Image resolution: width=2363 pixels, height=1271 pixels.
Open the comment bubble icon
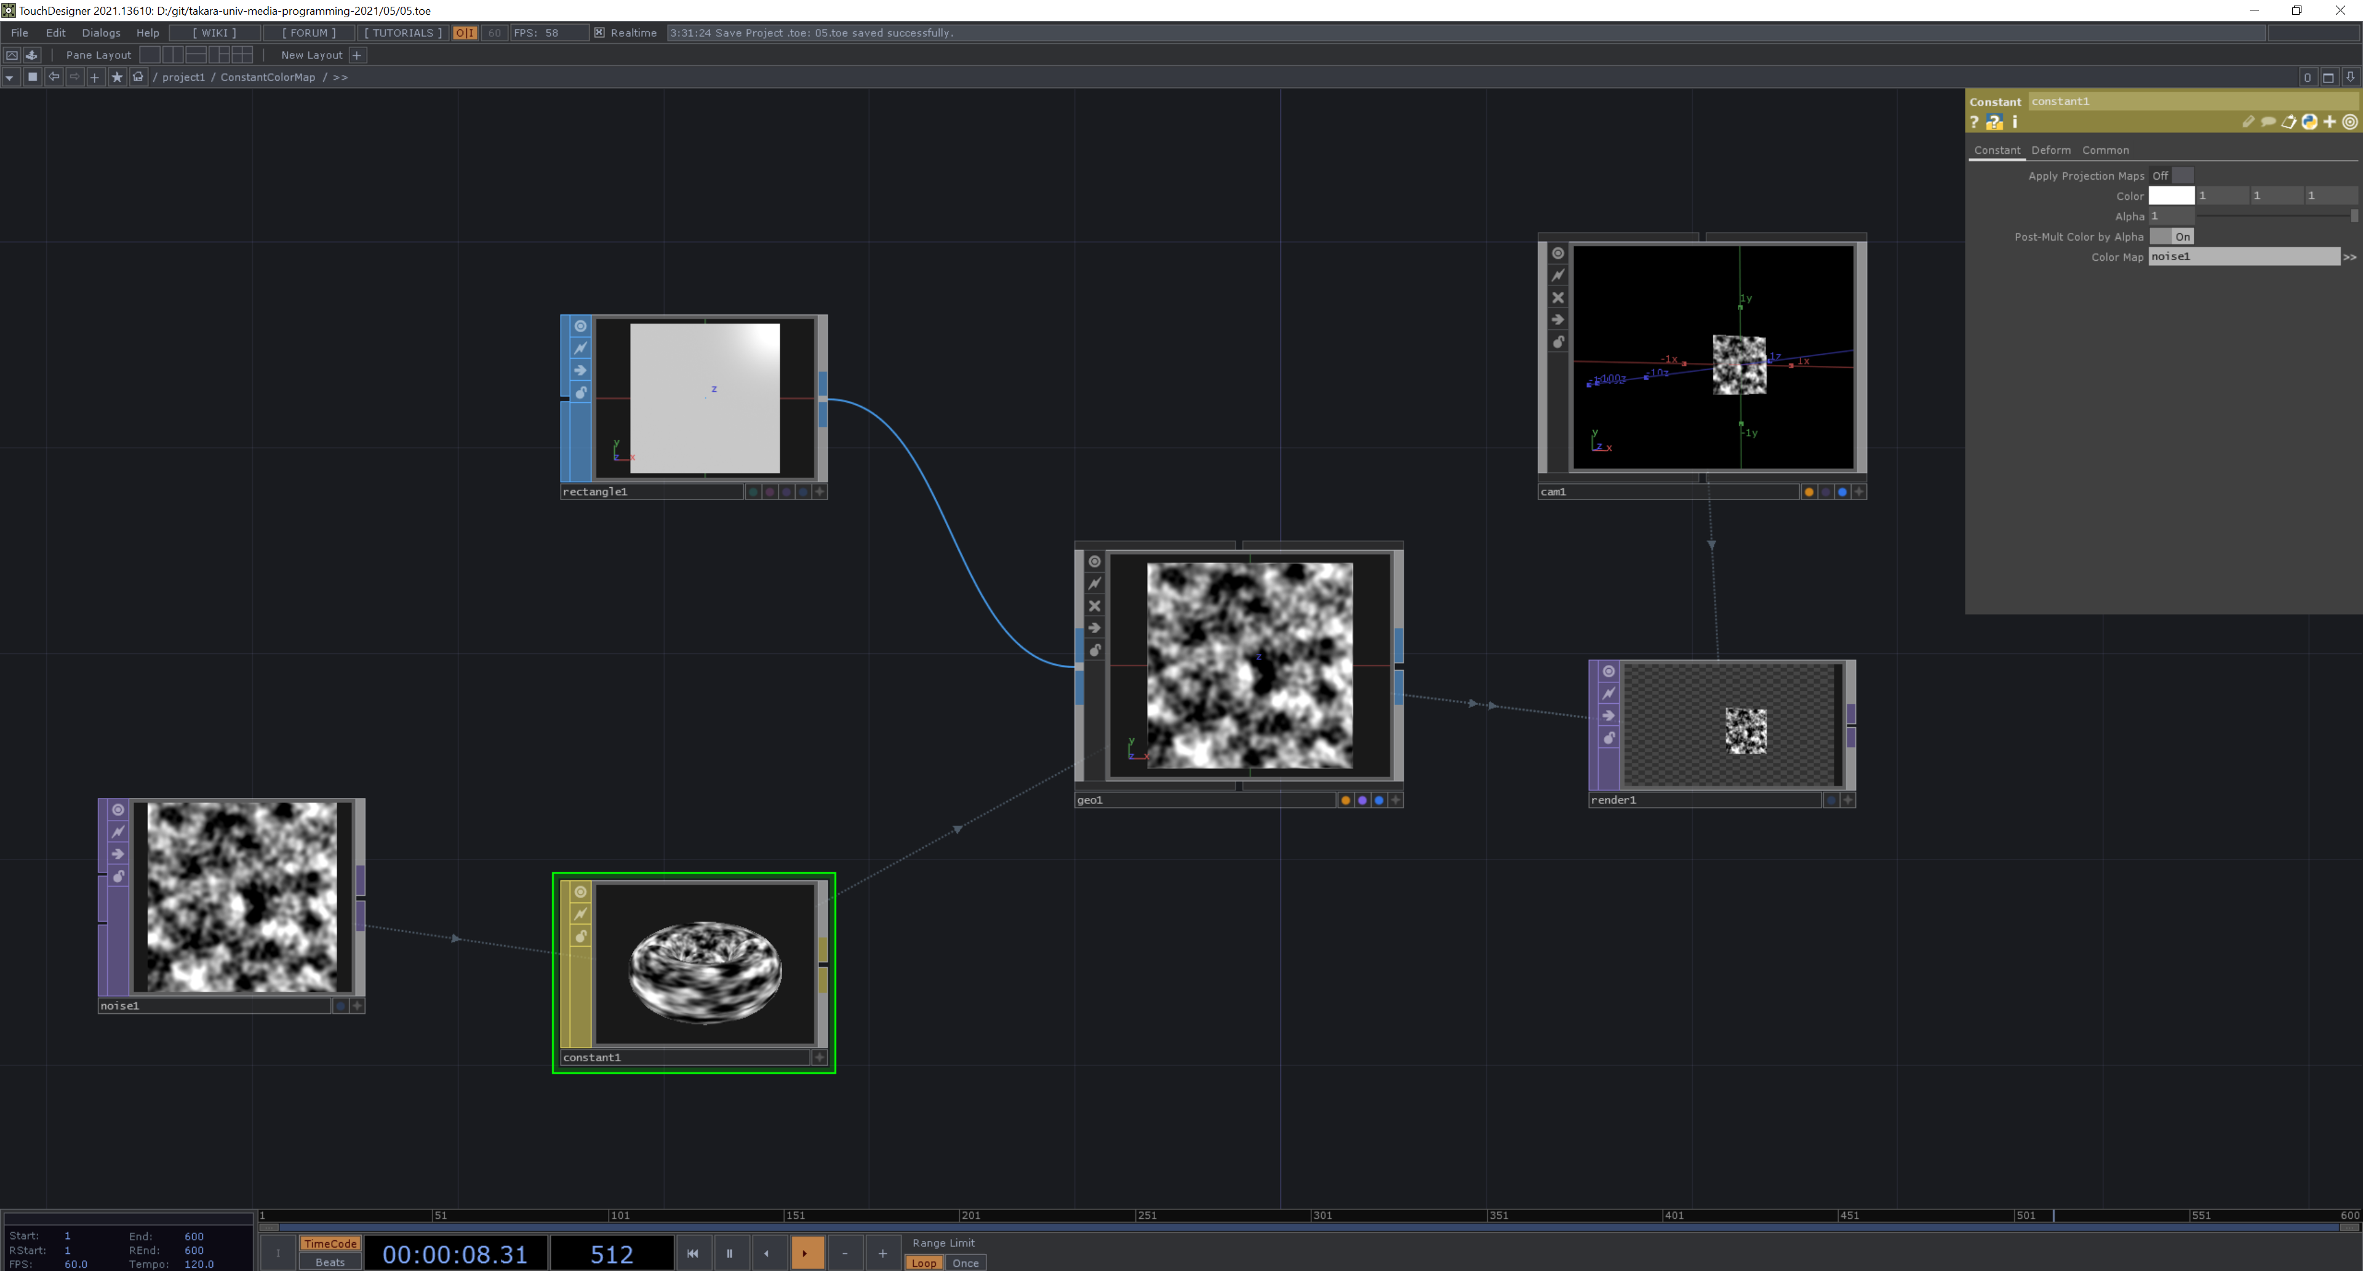[2268, 122]
